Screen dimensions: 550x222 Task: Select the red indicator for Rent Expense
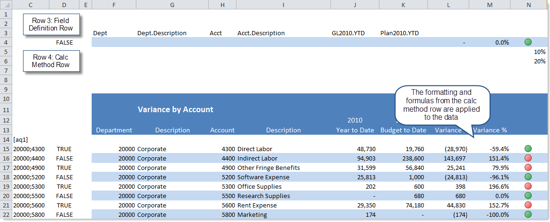tap(528, 205)
